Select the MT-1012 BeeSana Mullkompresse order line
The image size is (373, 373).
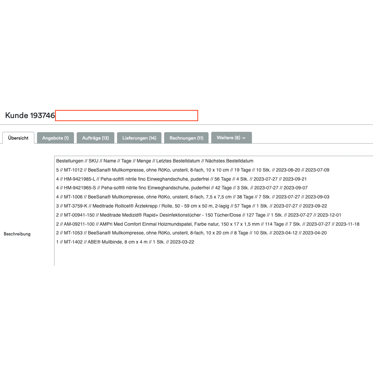pos(193,170)
